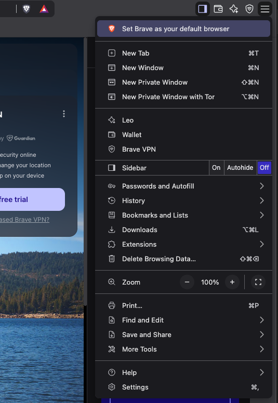Click the Zoom magnifier icon
This screenshot has width=278, height=403.
pos(112,282)
